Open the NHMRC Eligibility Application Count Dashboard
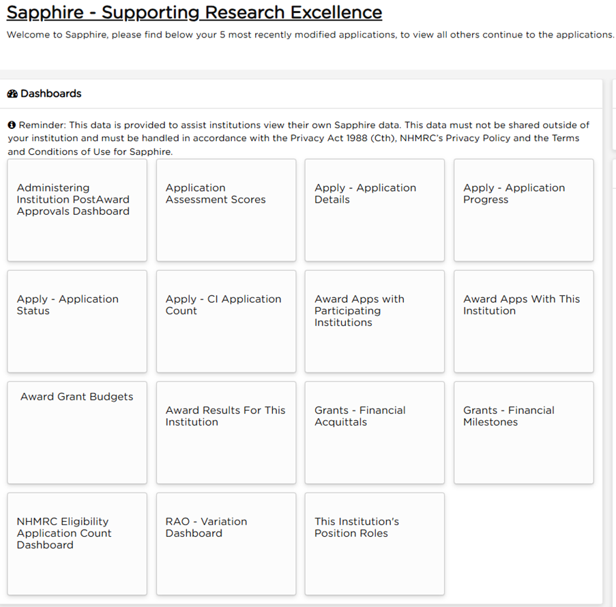 pos(76,543)
